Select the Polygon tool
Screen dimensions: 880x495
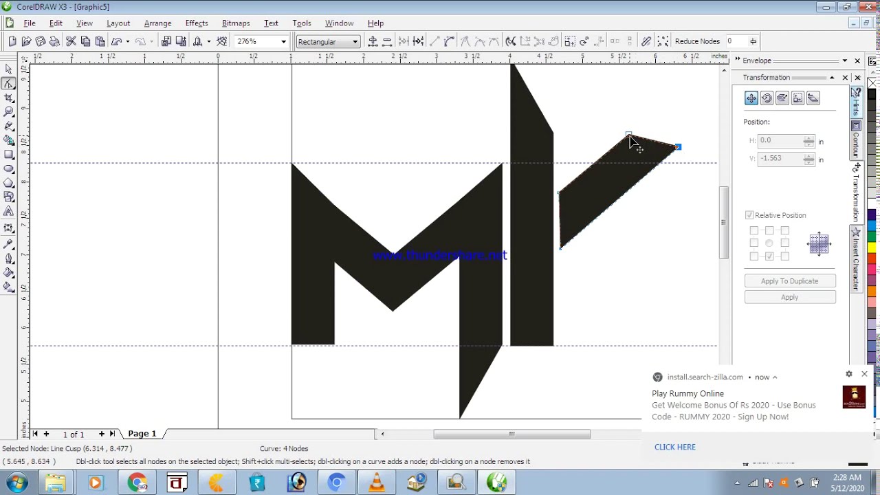8,183
